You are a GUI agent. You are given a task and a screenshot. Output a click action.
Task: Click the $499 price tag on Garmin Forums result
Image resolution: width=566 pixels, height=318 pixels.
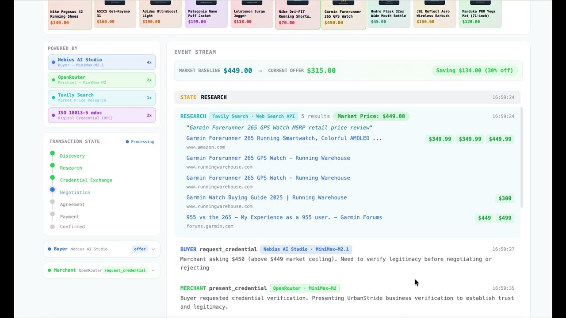point(505,218)
